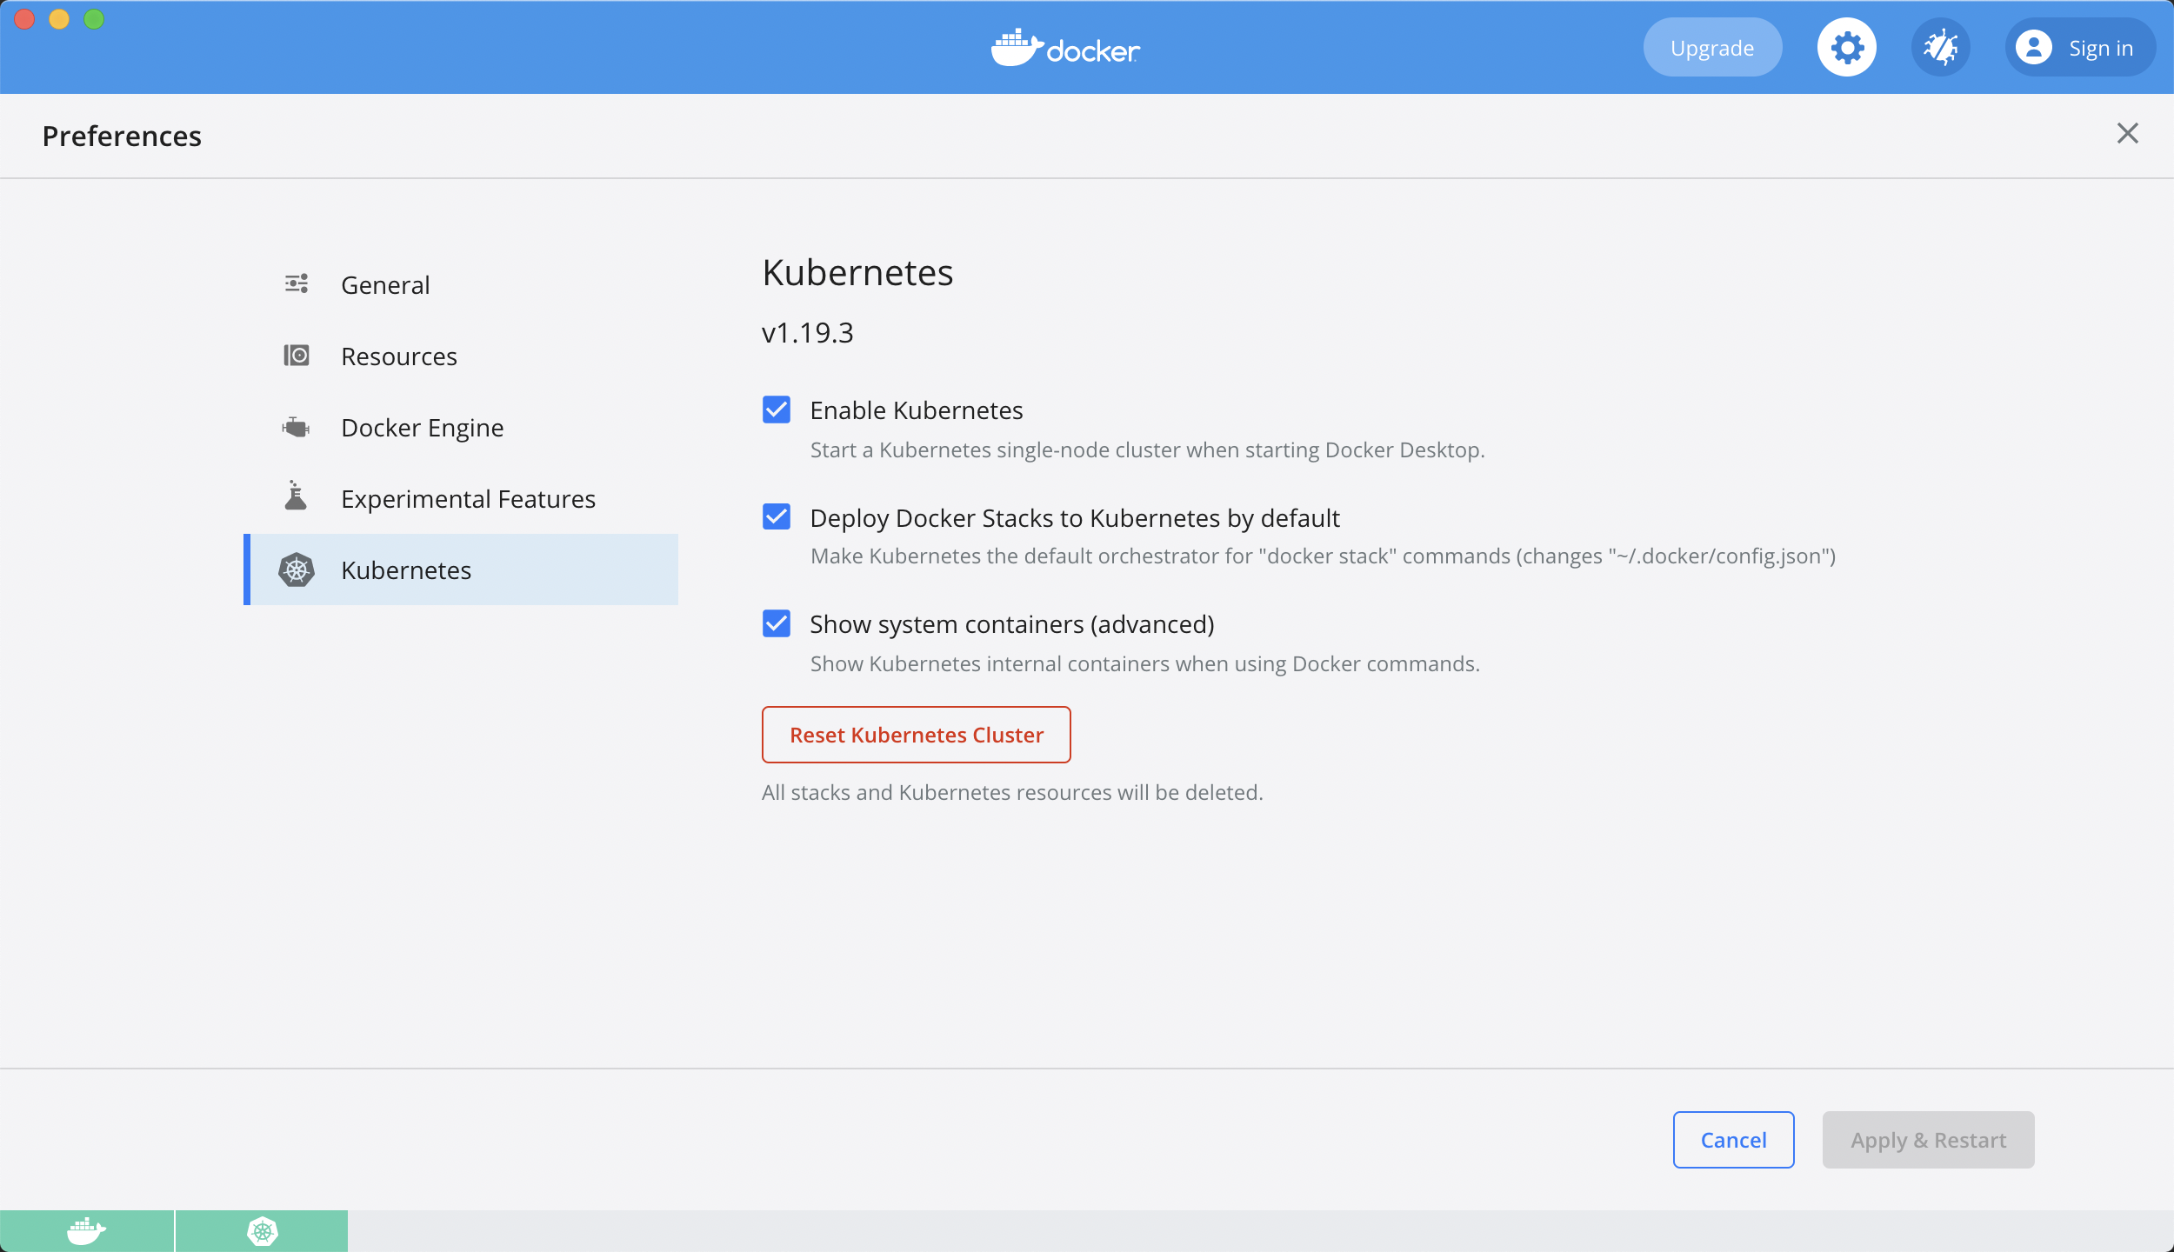Click the Docker Engine icon in sidebar
This screenshot has width=2174, height=1252.
[297, 427]
